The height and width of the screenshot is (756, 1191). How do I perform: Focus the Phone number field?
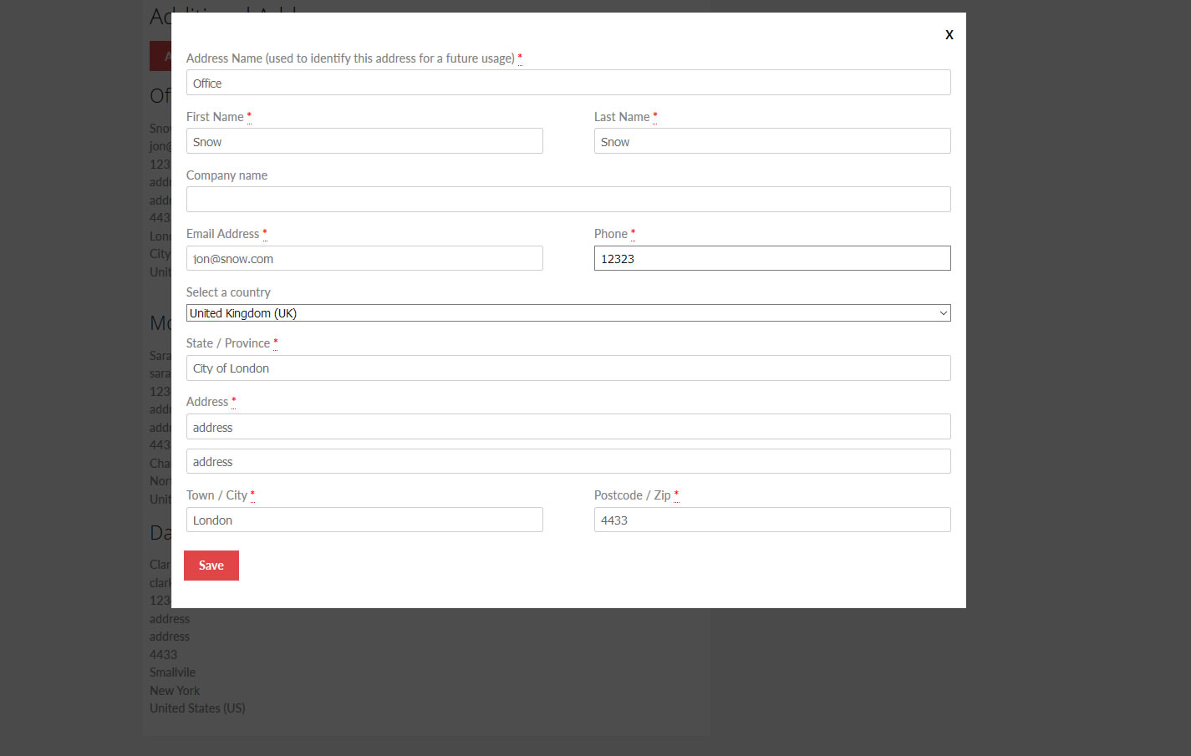771,258
